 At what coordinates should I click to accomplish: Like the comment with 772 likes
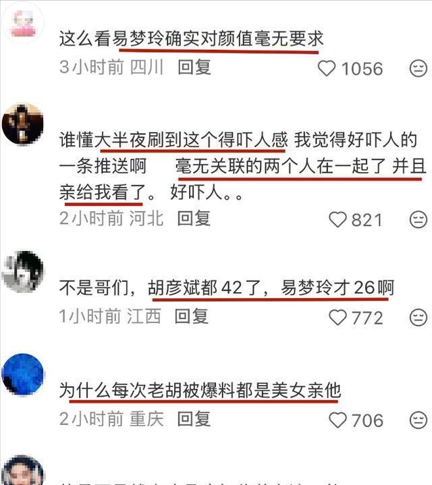point(337,318)
